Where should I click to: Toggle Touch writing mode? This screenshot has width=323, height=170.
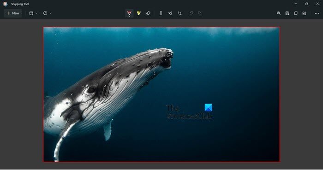(x=170, y=13)
